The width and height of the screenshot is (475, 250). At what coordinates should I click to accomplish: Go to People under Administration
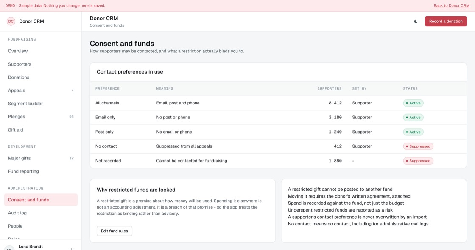point(41,226)
